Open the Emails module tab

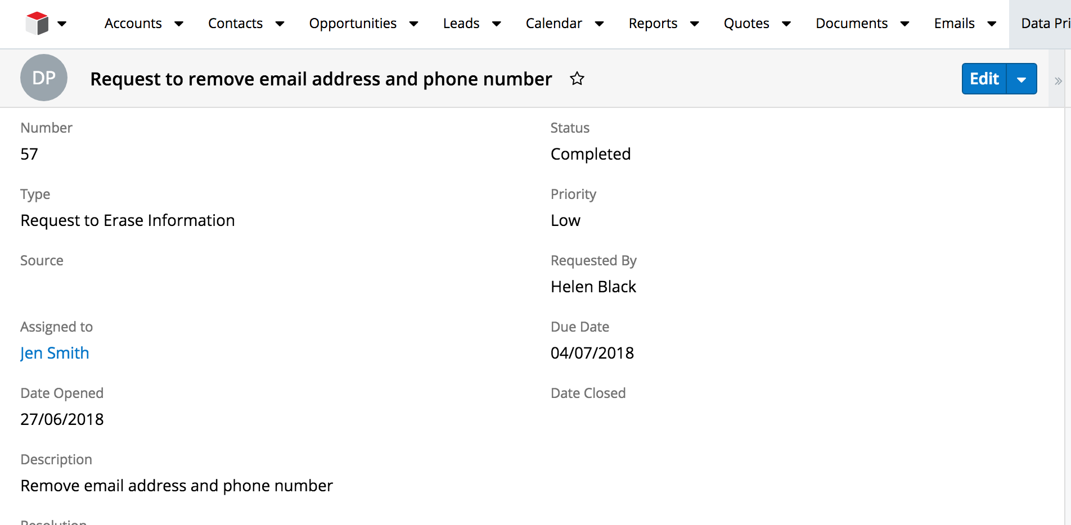coord(955,24)
